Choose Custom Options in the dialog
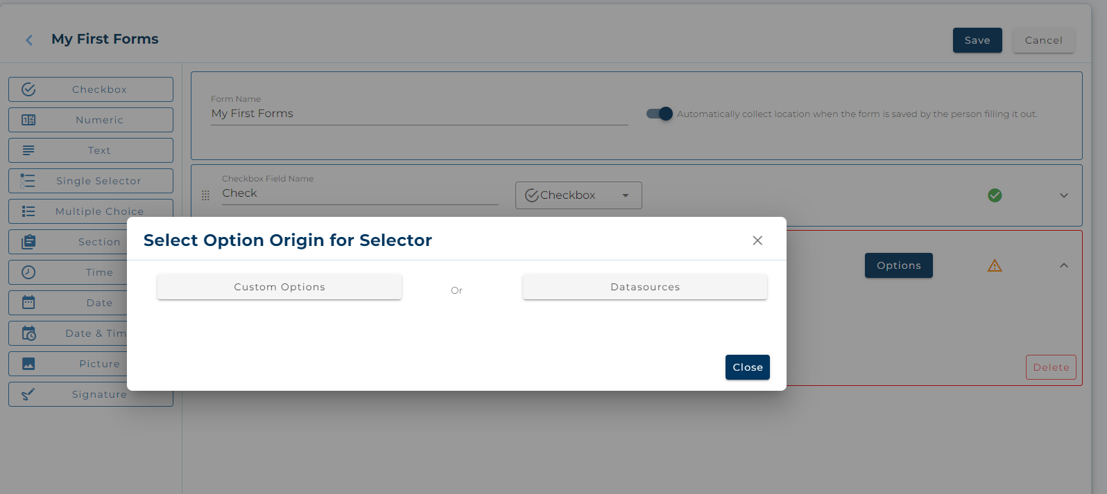Viewport: 1107px width, 494px height. (x=280, y=287)
